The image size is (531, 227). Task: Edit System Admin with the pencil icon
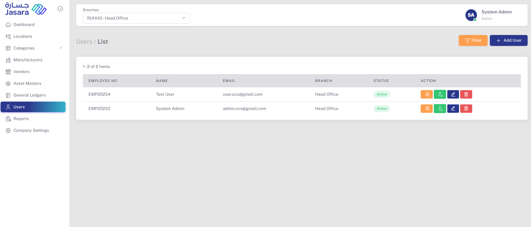coord(453,109)
